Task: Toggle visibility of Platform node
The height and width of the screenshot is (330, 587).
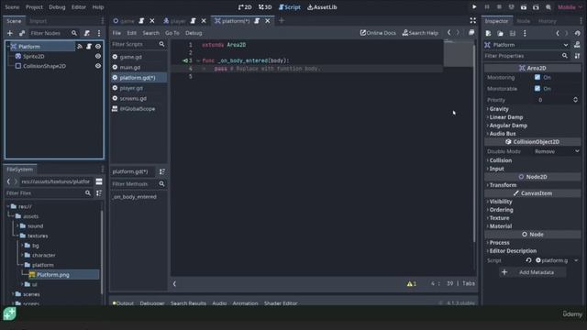Action: (x=98, y=47)
